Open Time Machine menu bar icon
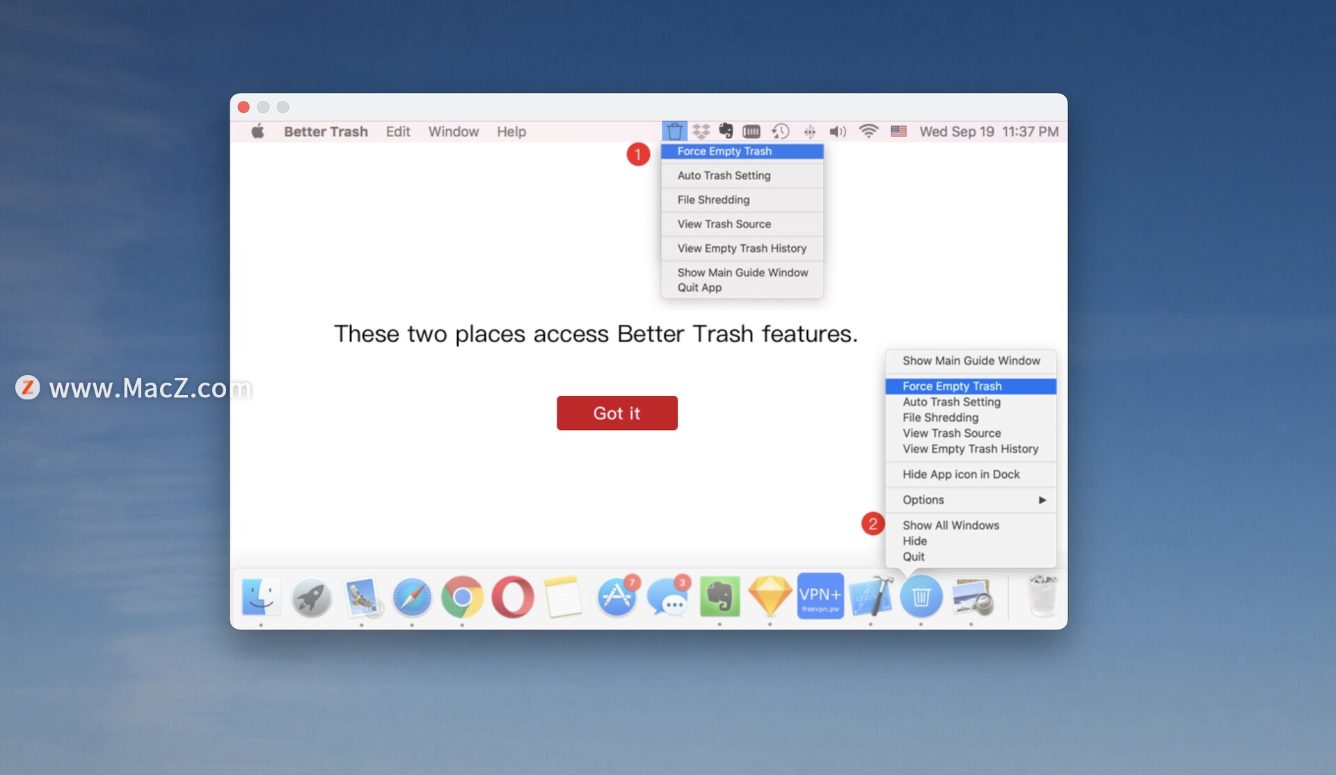 tap(780, 131)
